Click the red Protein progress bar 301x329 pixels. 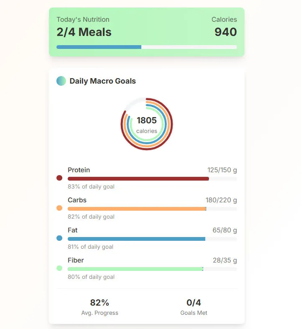click(152, 179)
